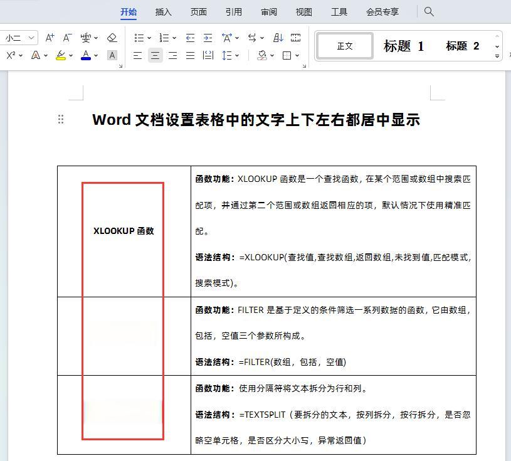Toggle character shading button
511x461 pixels.
pos(112,55)
